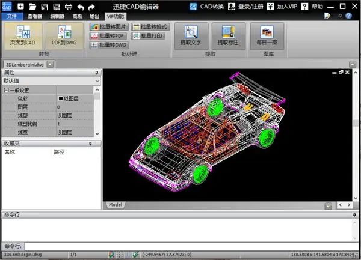The image size is (361, 260).
Task: Switch to the 输出 tab
Action: (94, 16)
